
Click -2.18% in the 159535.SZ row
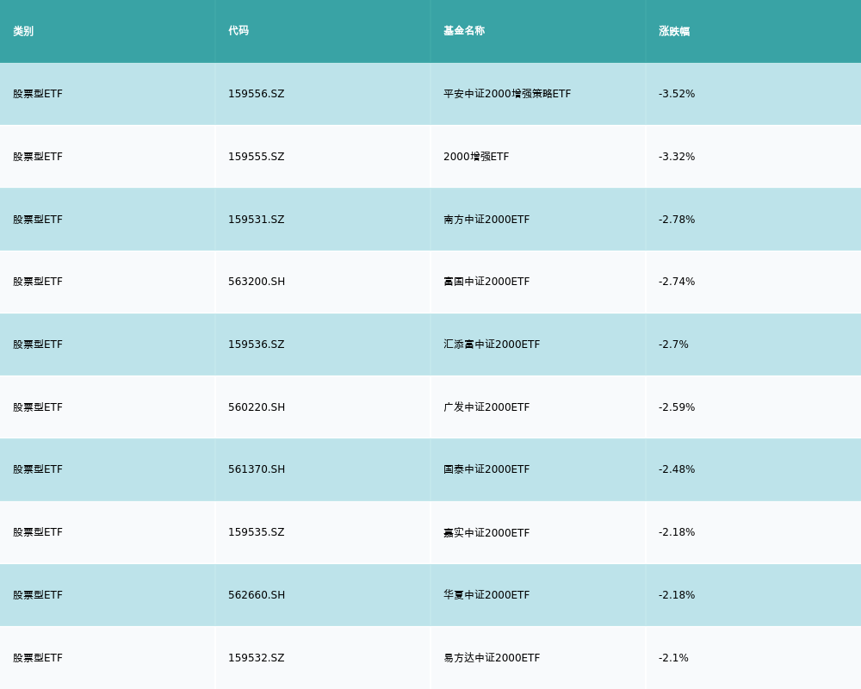(677, 532)
